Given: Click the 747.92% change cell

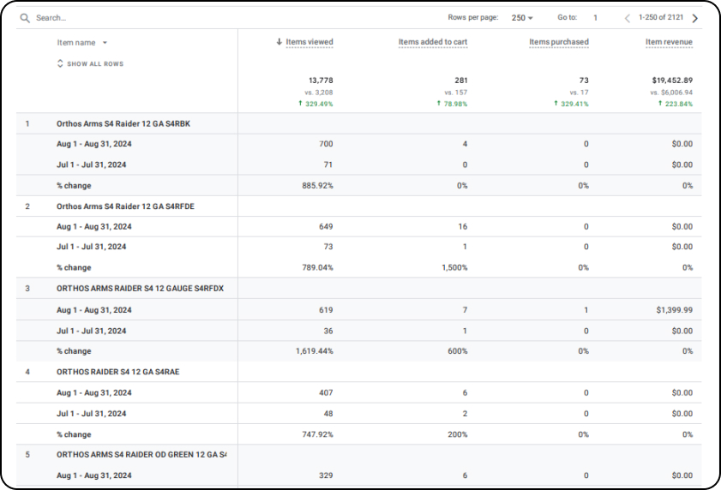Looking at the screenshot, I should tap(318, 434).
